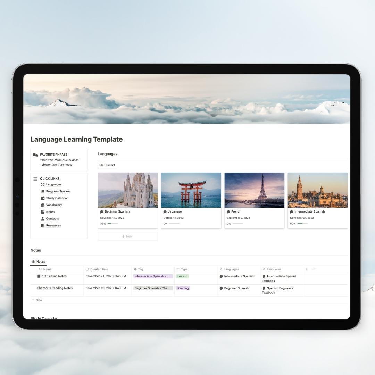Click the Vocabulary speech bubble icon
This screenshot has width=375, height=375.
[x=43, y=205]
